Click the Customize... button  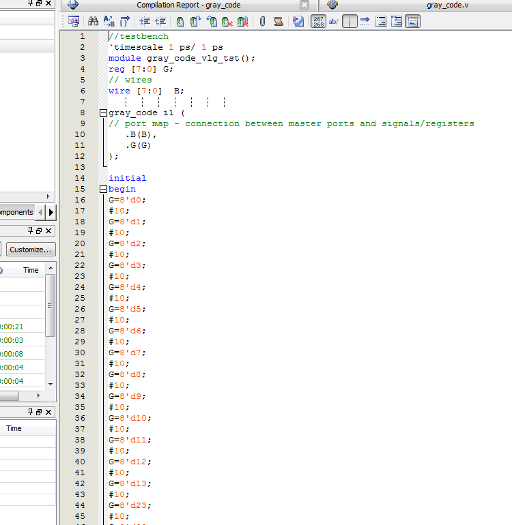31,250
